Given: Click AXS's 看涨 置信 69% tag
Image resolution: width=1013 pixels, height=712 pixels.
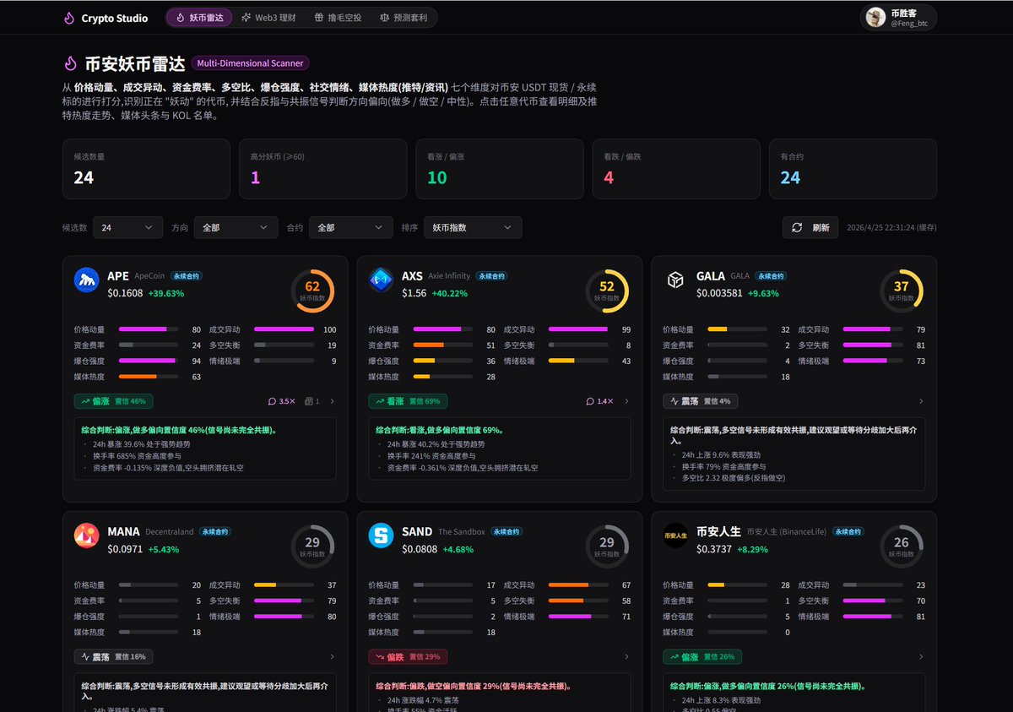Looking at the screenshot, I should pyautogui.click(x=408, y=401).
